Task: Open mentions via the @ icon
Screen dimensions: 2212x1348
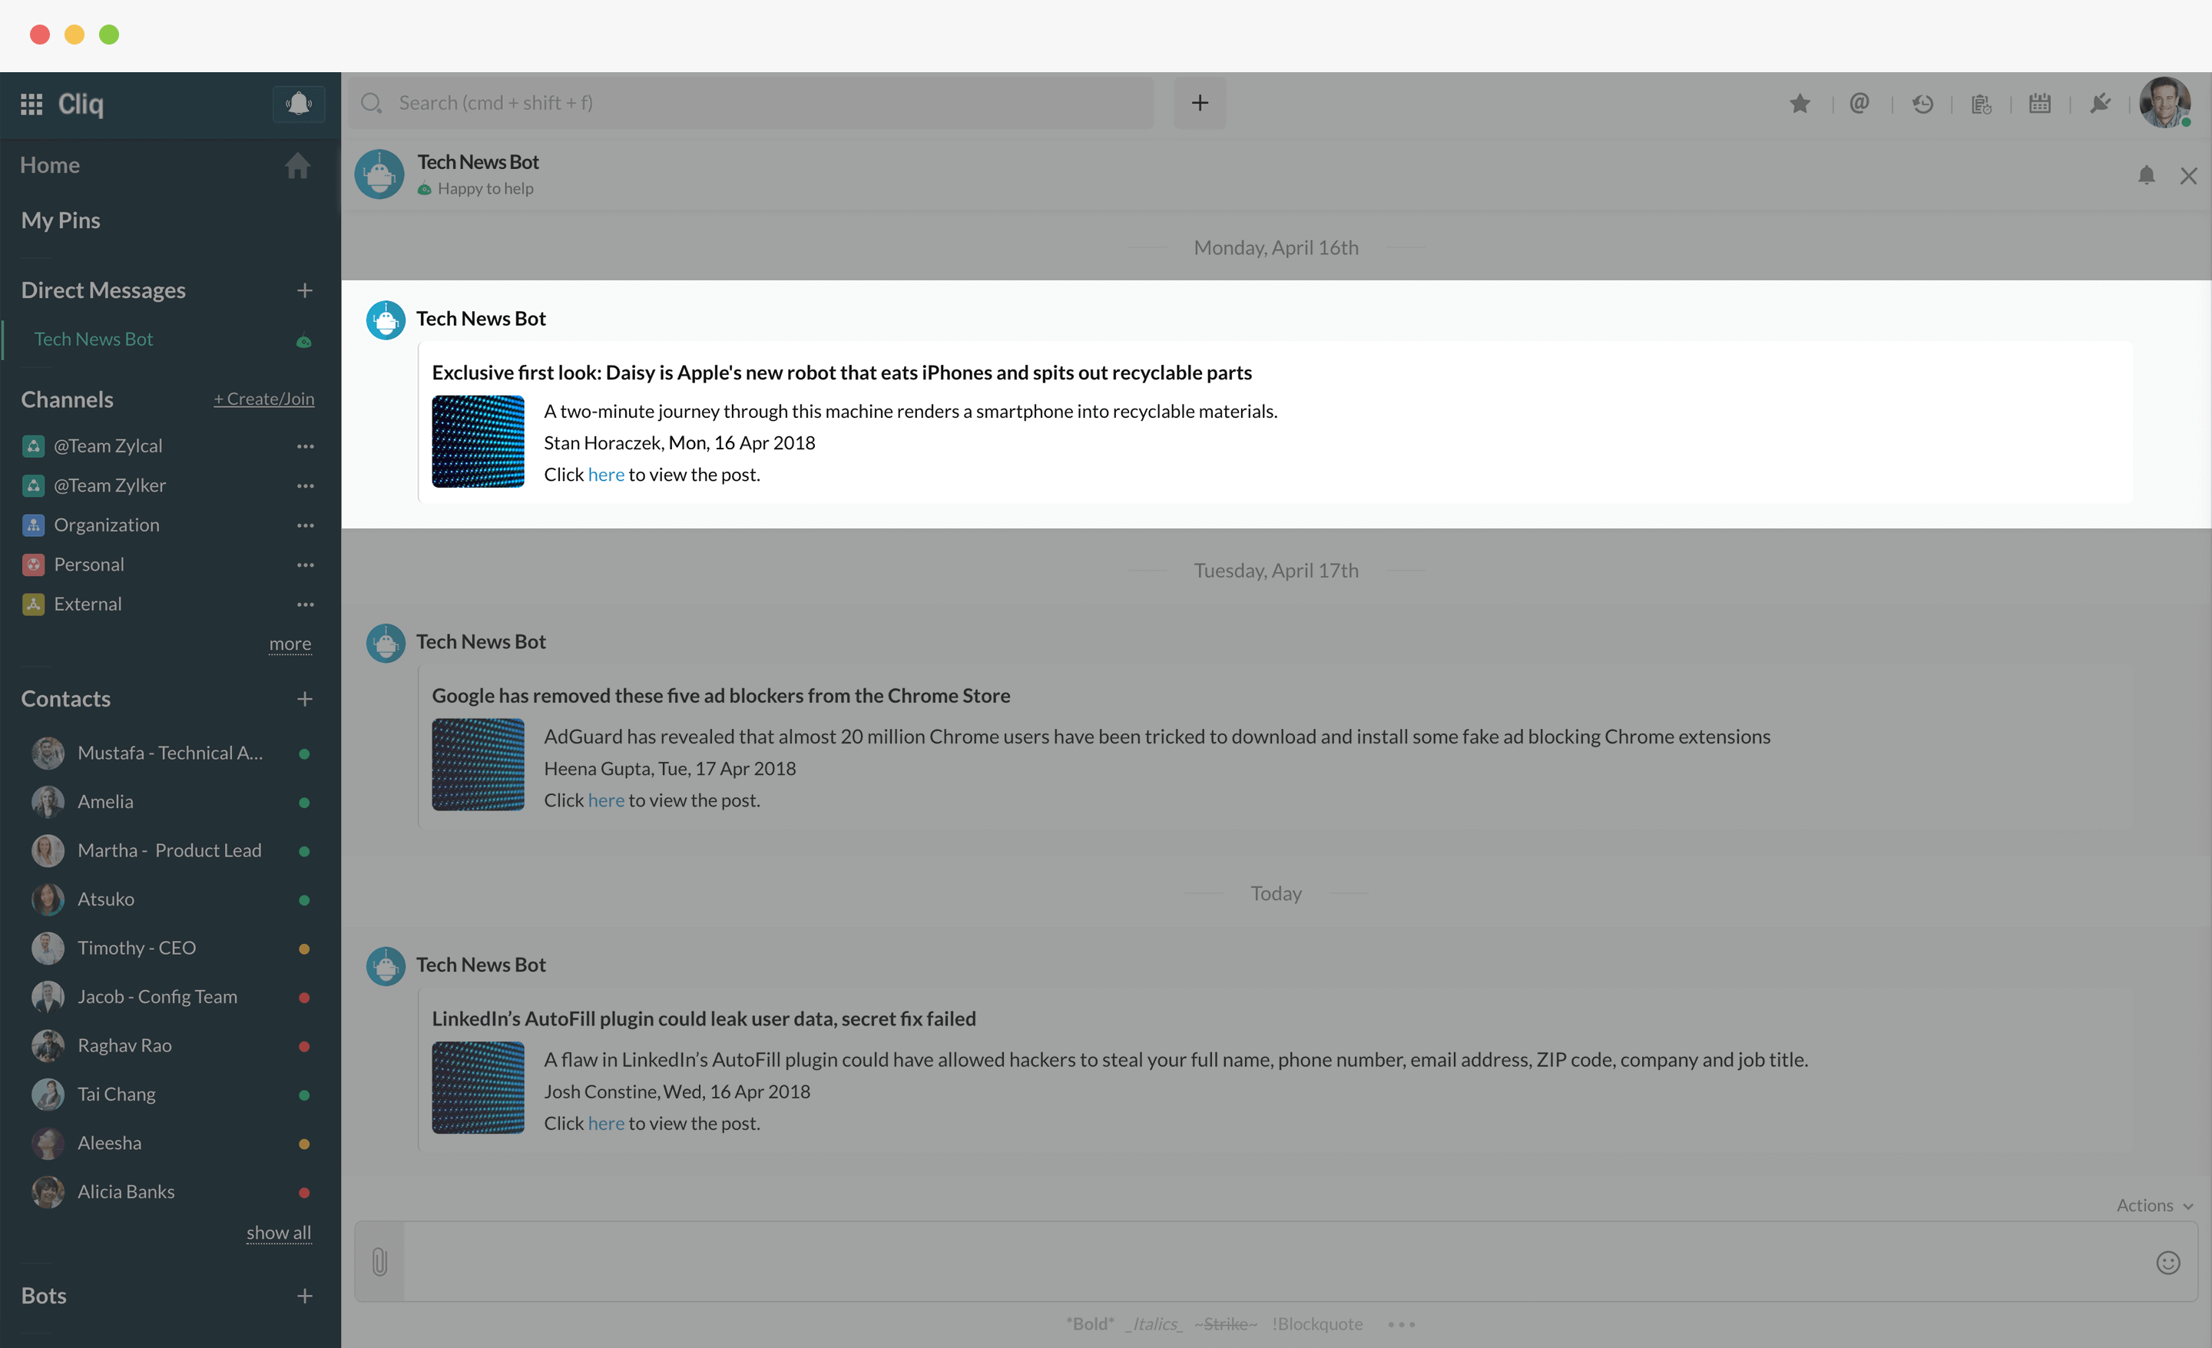Action: [1859, 103]
